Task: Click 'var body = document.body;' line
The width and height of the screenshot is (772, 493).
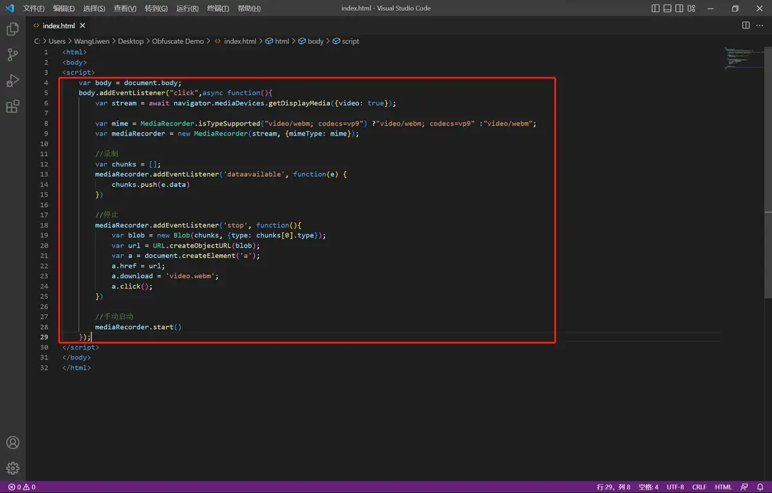Action: click(131, 83)
